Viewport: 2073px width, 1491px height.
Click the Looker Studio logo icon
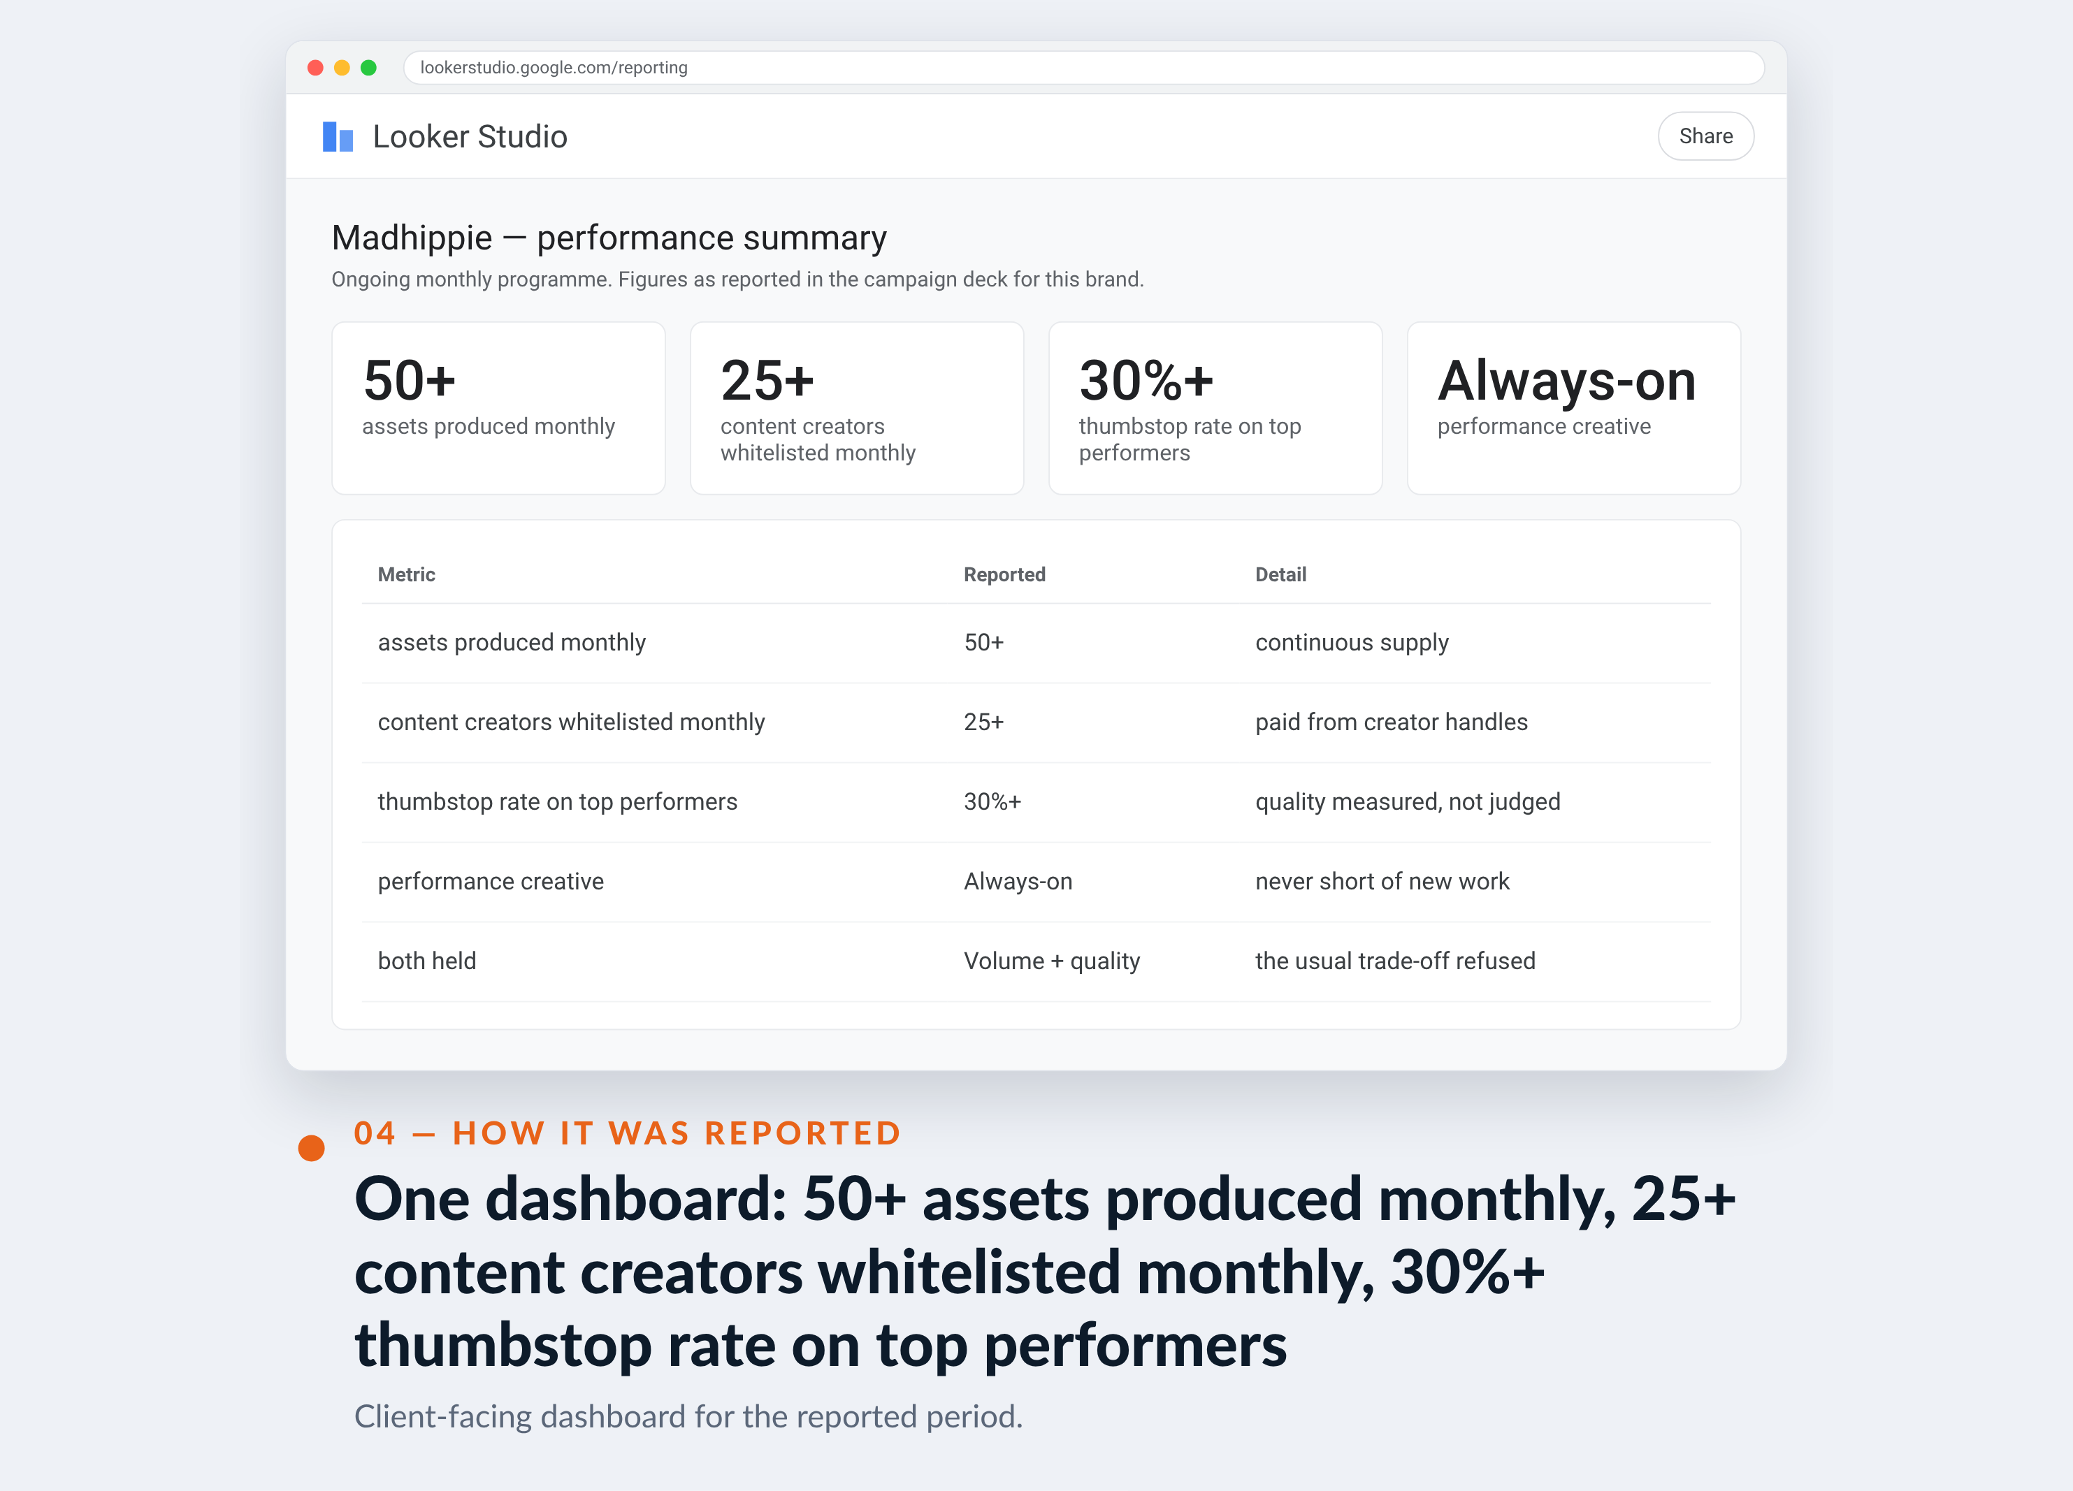(x=338, y=136)
